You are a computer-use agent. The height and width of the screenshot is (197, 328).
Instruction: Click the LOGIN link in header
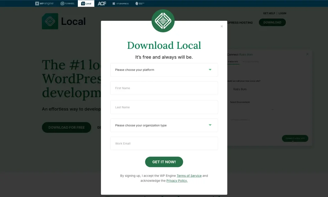282,13
